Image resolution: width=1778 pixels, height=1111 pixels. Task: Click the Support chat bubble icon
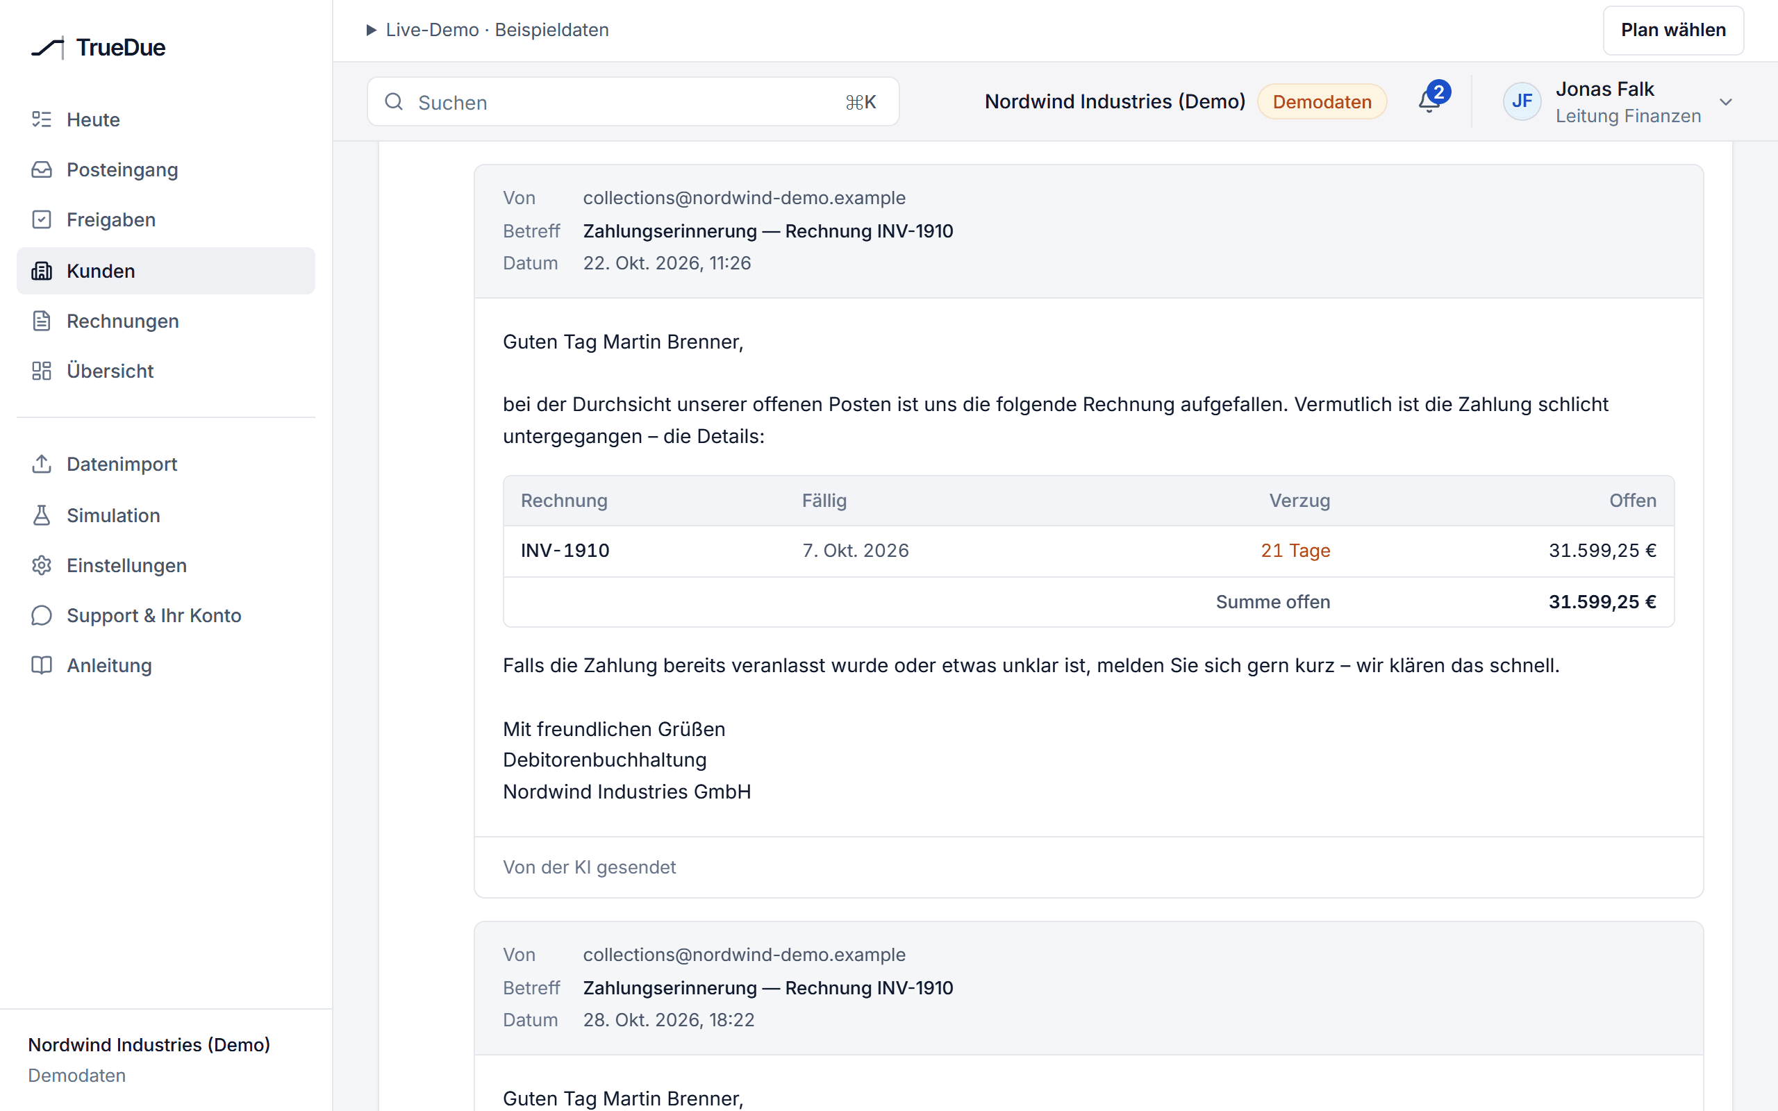tap(42, 615)
